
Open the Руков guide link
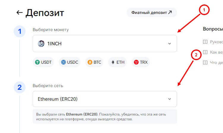(216, 42)
